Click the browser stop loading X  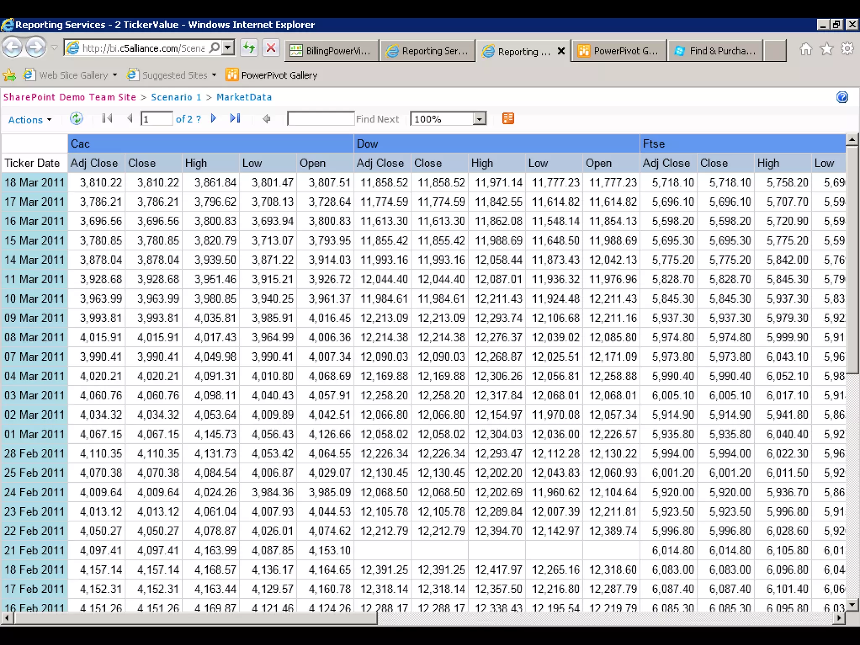tap(271, 48)
